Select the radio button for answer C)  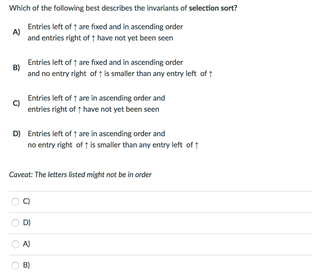tap(16, 201)
